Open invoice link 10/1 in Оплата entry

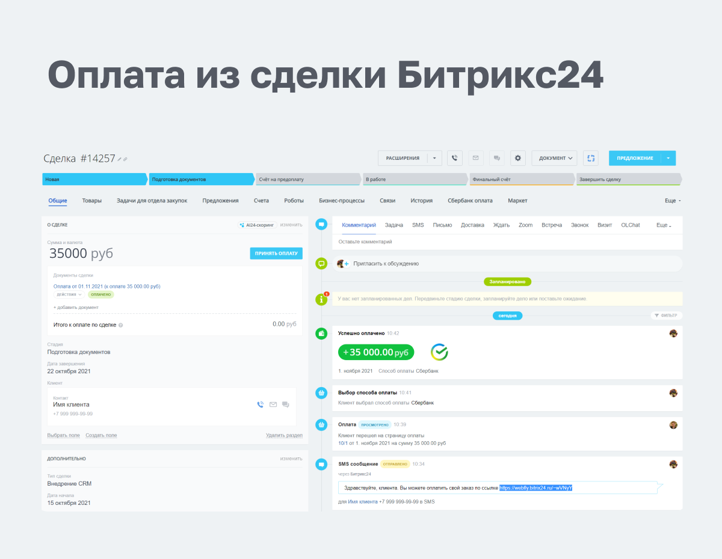click(344, 443)
